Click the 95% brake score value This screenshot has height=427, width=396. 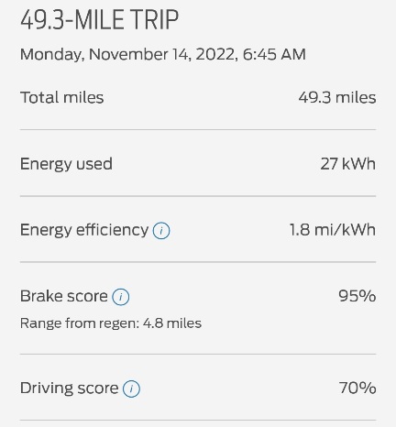(357, 296)
